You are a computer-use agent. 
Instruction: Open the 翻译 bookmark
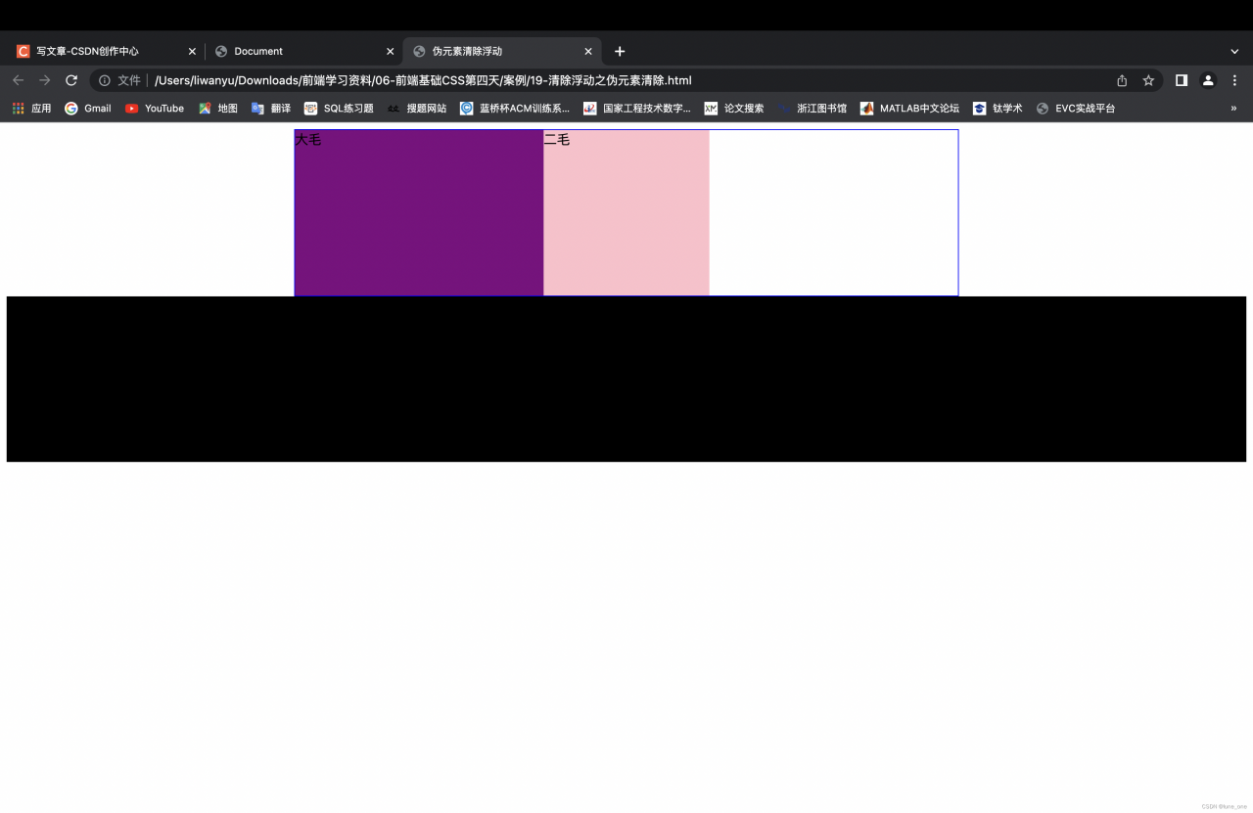271,109
